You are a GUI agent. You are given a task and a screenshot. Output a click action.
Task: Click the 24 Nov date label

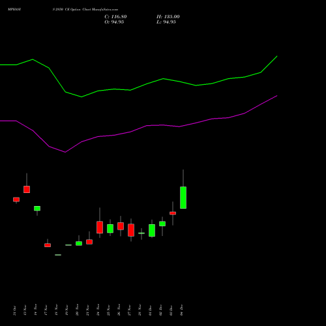pyautogui.click(x=98, y=310)
